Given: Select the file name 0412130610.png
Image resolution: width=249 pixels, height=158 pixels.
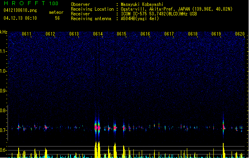Looking at the screenshot, I should pyautogui.click(x=20, y=10).
